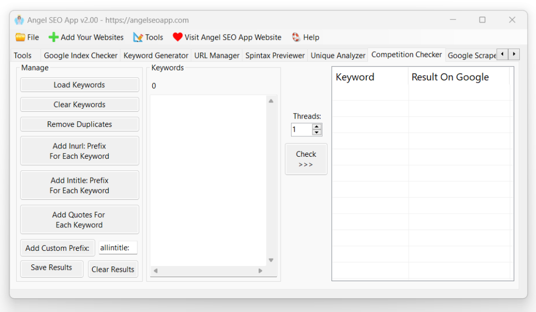Image resolution: width=536 pixels, height=312 pixels.
Task: Click Remove Duplicates button
Action: pos(80,124)
